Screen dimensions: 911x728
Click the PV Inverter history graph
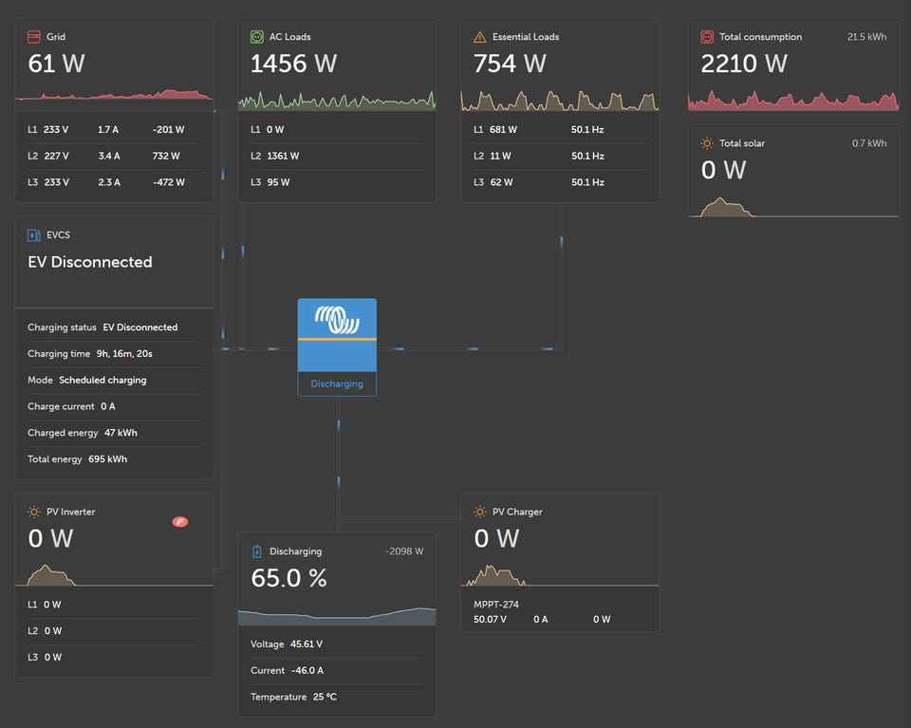(x=114, y=575)
